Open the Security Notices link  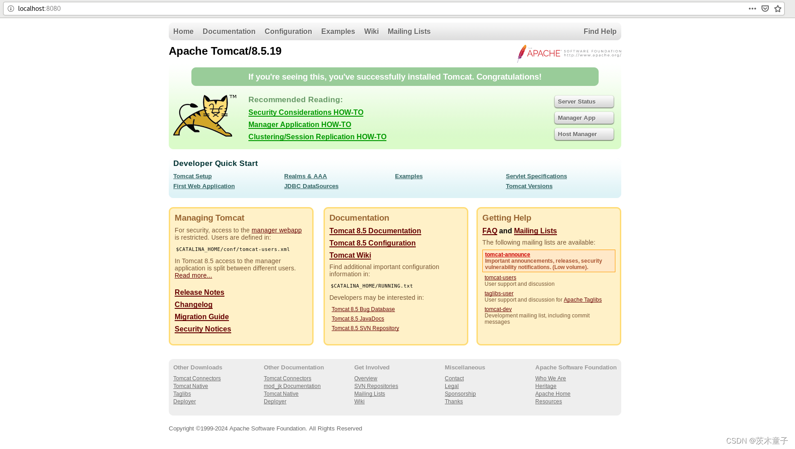click(203, 329)
